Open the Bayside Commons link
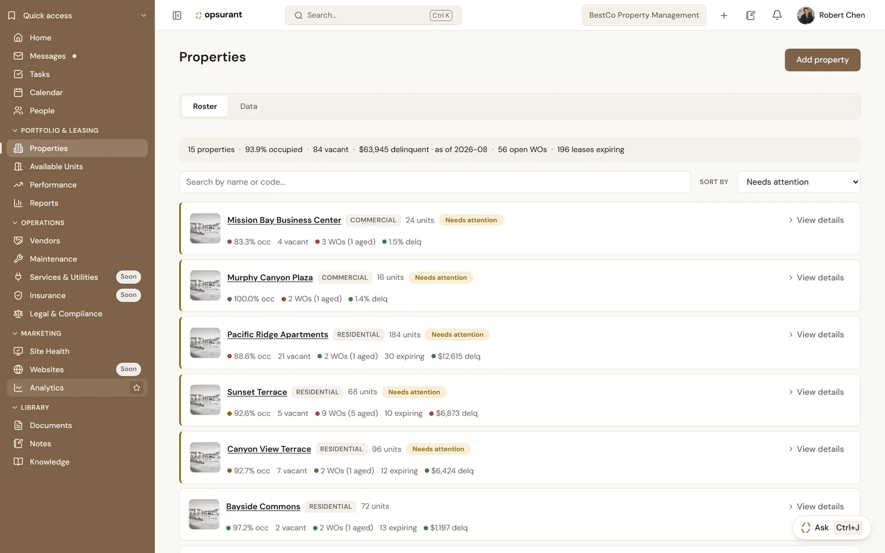This screenshot has height=553, width=885. [263, 507]
